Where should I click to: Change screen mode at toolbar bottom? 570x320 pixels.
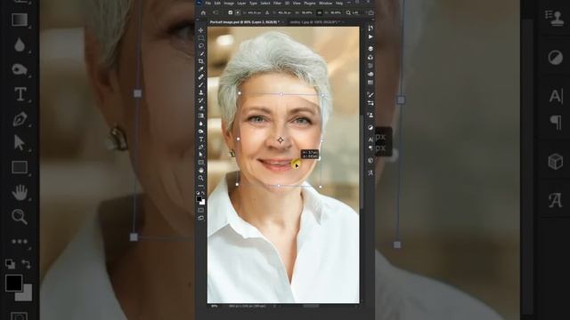point(201,218)
